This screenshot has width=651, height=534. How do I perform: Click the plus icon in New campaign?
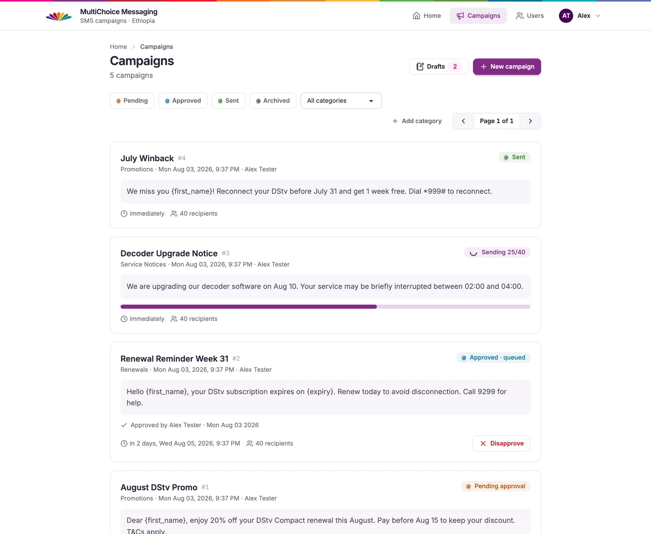coord(483,67)
